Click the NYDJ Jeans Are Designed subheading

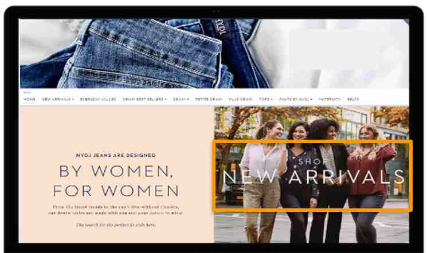click(116, 155)
